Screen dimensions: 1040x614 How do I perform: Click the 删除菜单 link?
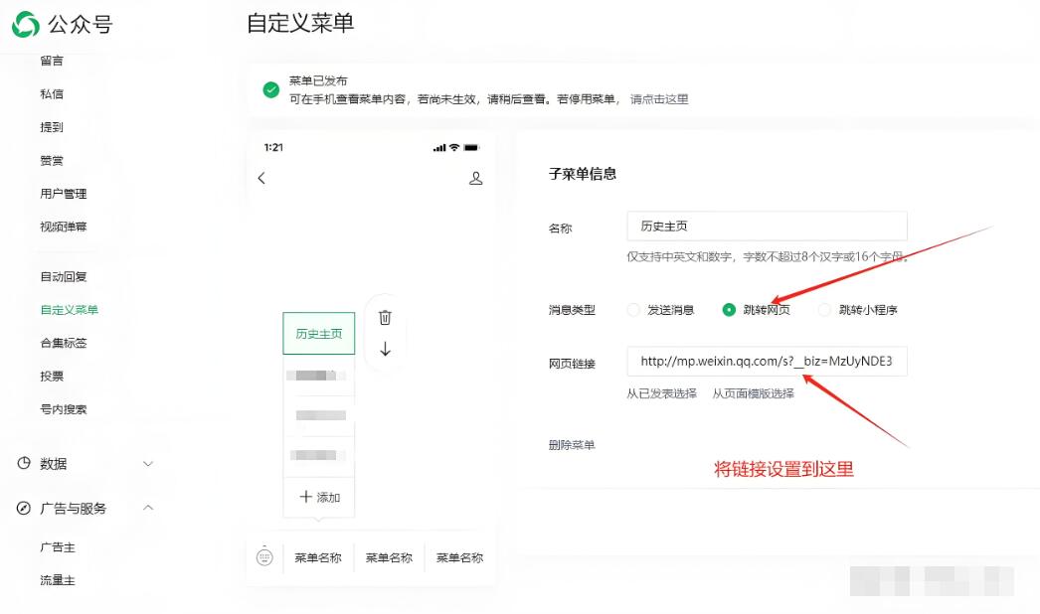571,445
